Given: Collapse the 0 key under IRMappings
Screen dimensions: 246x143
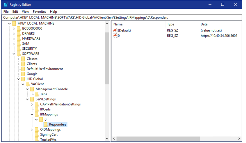Looking at the screenshot, I should (36, 119).
